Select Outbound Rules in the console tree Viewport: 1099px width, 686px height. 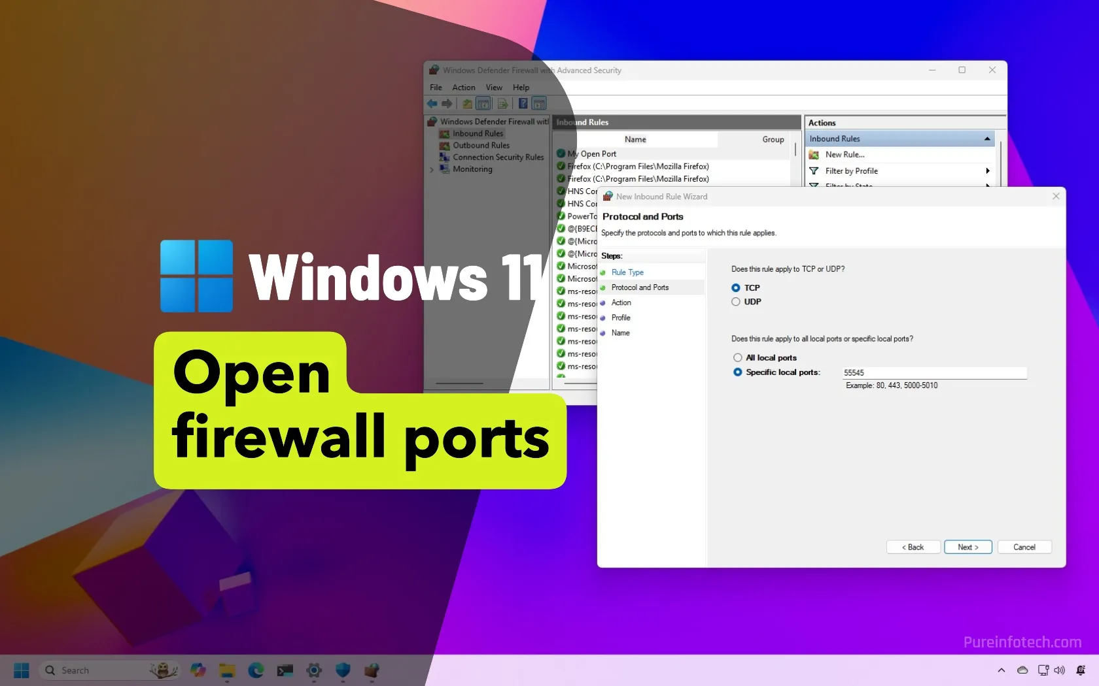pyautogui.click(x=481, y=145)
